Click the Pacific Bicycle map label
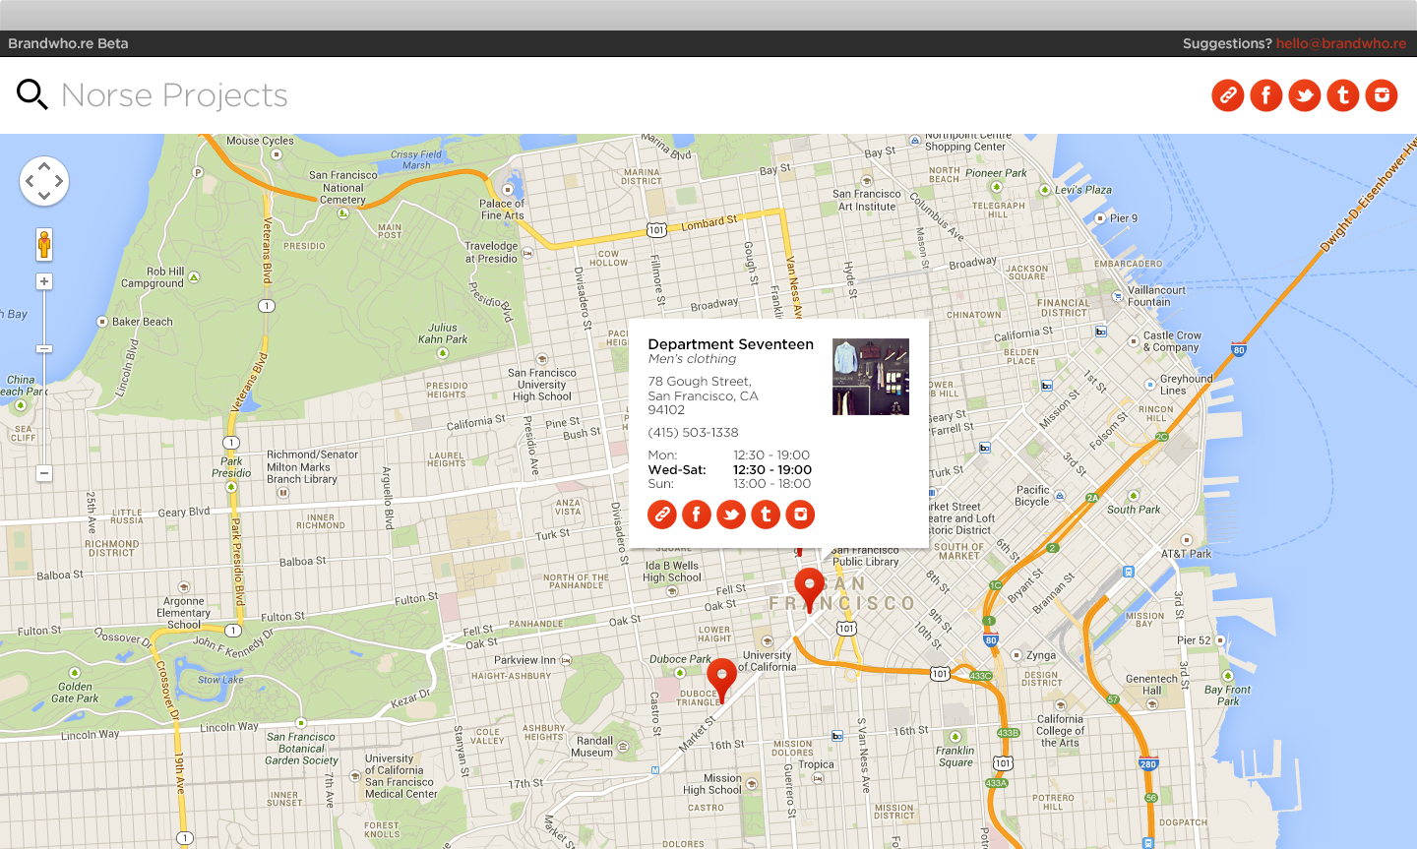 (1032, 496)
